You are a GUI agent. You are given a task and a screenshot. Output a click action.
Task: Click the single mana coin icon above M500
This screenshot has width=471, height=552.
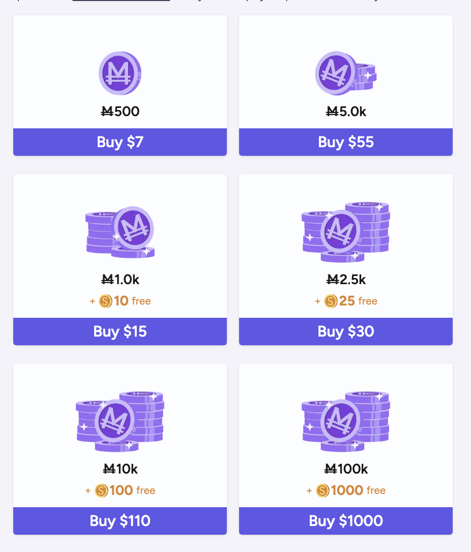(x=120, y=73)
